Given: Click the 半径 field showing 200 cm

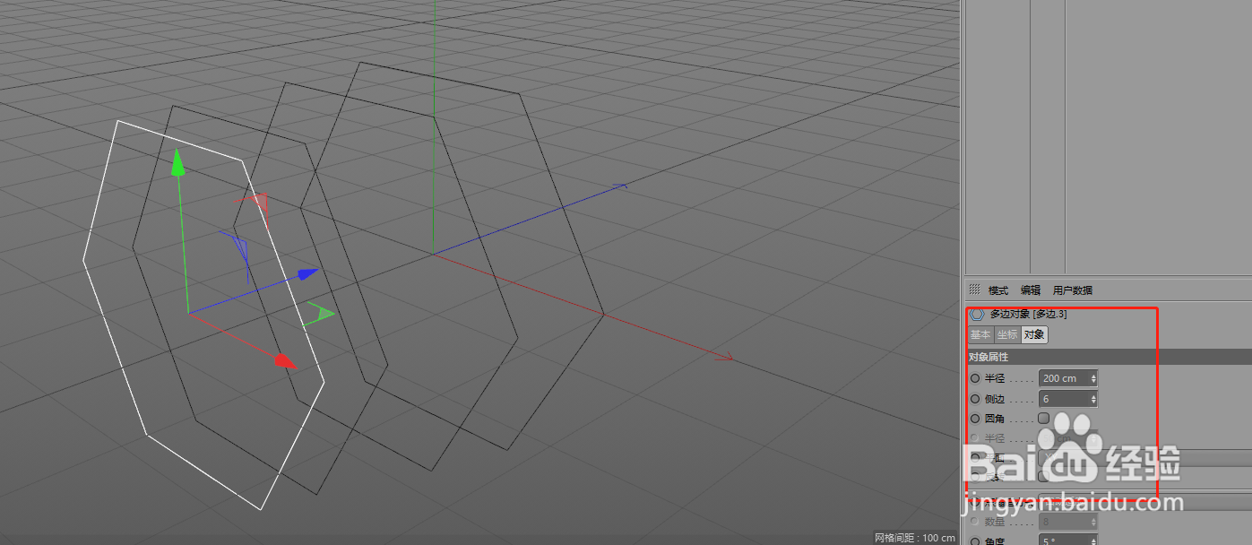Looking at the screenshot, I should coord(1067,378).
